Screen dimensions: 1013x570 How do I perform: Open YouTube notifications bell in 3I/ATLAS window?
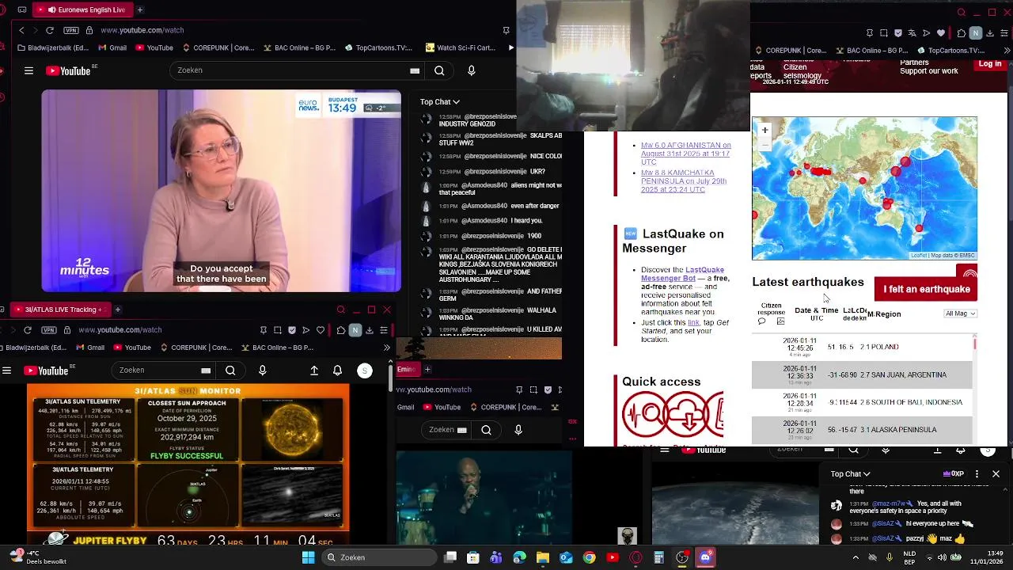pyautogui.click(x=338, y=370)
